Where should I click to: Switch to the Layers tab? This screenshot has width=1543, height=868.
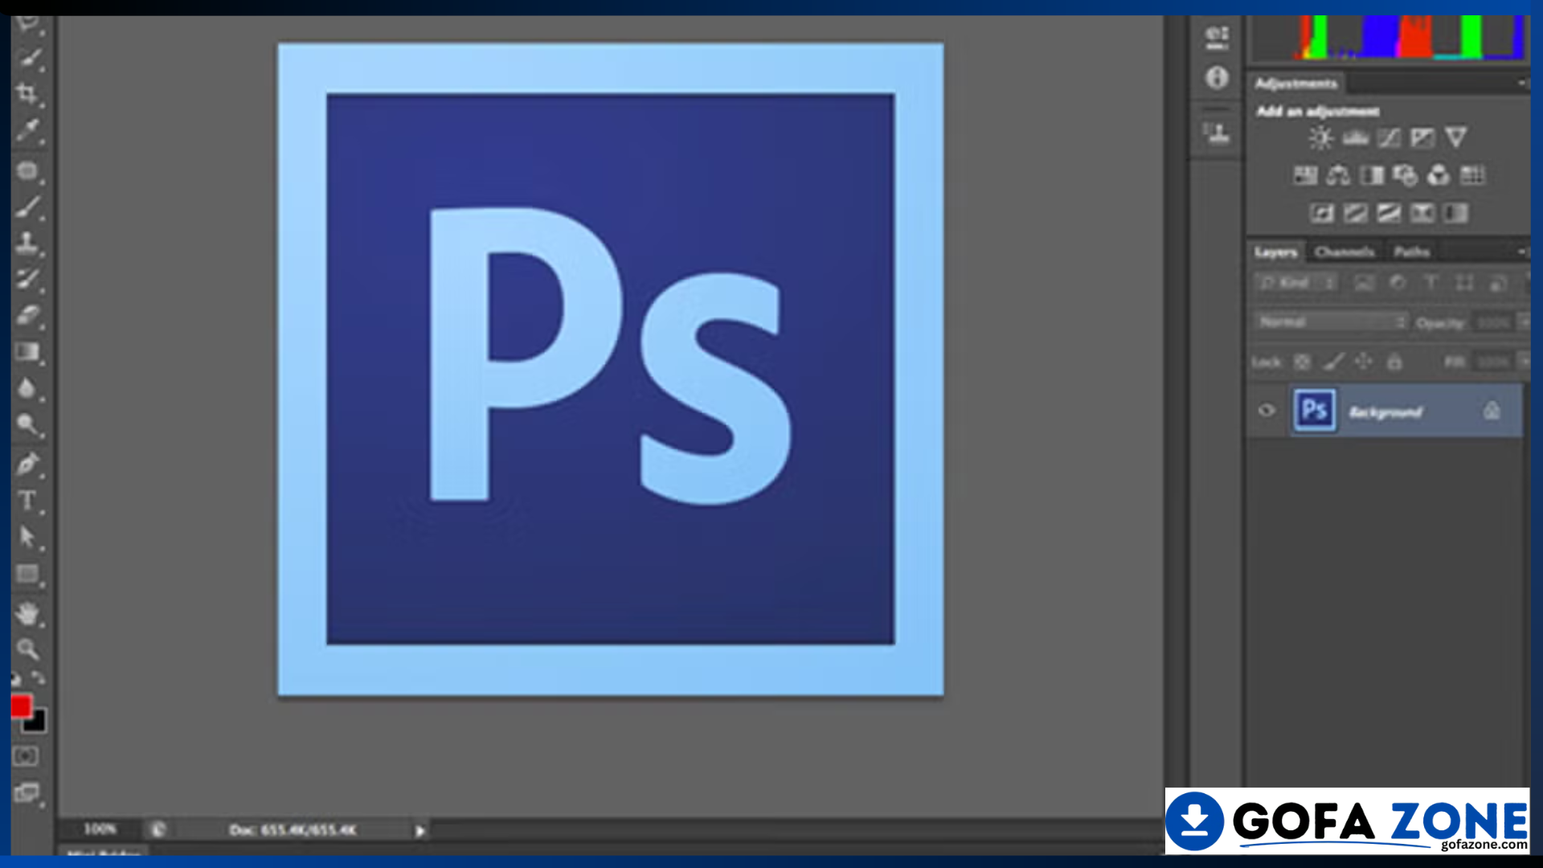click(1275, 252)
